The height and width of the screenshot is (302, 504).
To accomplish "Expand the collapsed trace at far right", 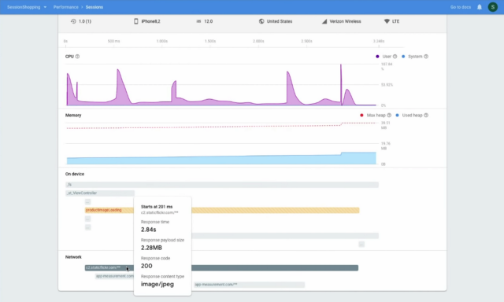I will coord(361,245).
